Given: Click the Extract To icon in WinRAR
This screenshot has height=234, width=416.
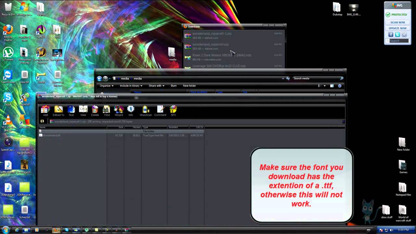Looking at the screenshot, I should click(58, 111).
